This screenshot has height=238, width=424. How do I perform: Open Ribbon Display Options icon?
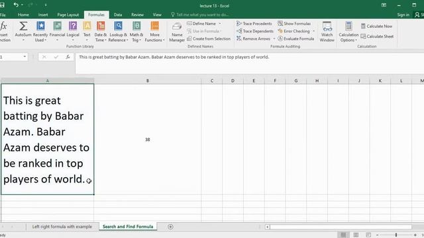tap(384, 5)
